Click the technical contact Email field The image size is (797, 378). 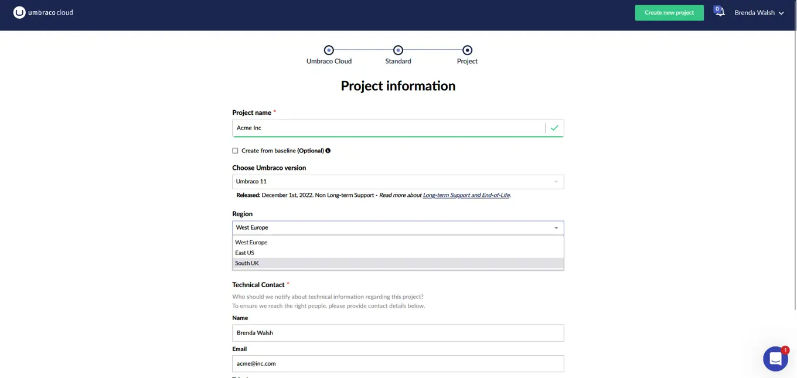(398, 363)
